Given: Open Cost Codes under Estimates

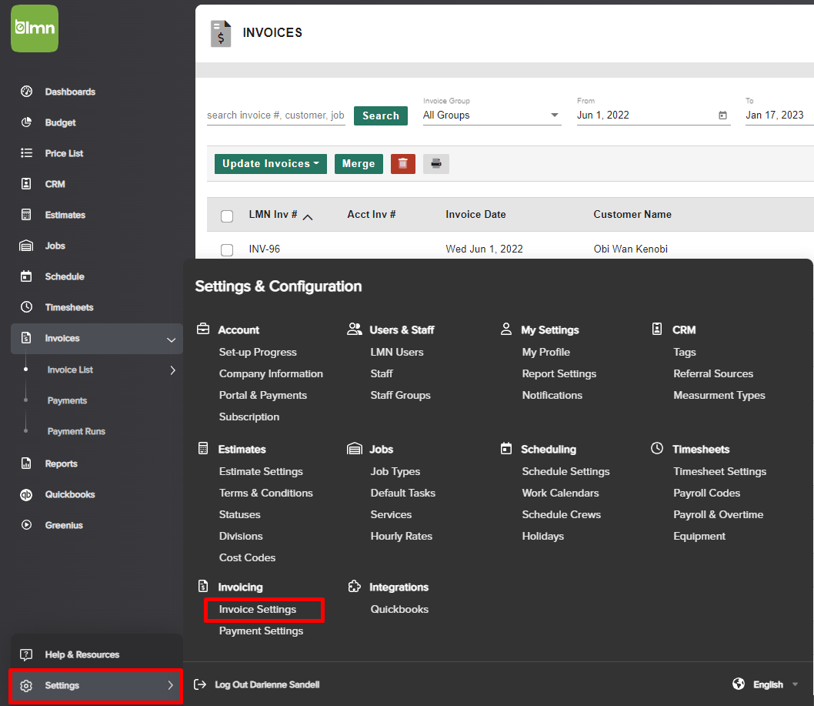Looking at the screenshot, I should coord(247,557).
